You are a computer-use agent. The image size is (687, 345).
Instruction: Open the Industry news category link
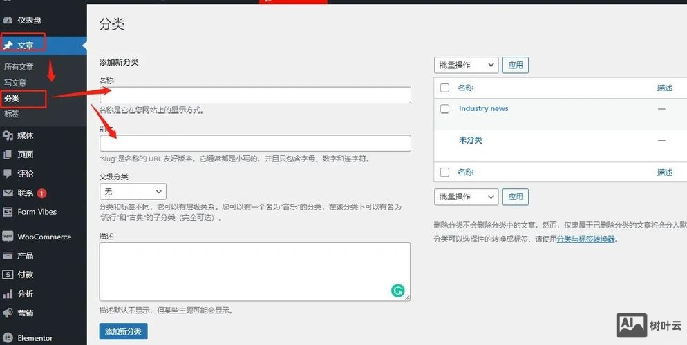483,108
